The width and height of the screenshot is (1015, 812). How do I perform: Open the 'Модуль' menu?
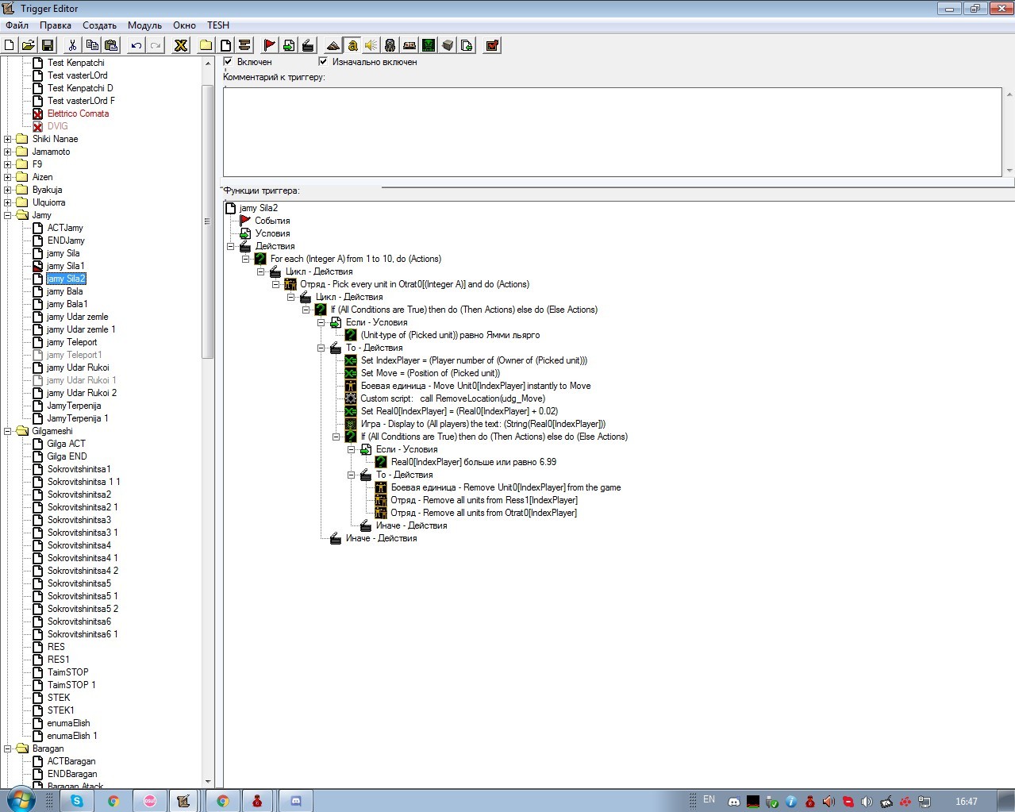point(144,25)
